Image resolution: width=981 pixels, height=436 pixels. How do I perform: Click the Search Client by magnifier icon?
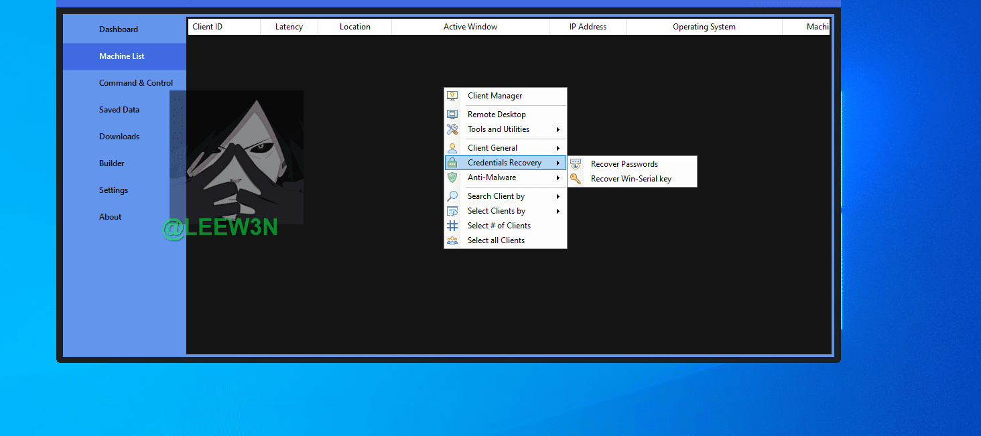452,196
